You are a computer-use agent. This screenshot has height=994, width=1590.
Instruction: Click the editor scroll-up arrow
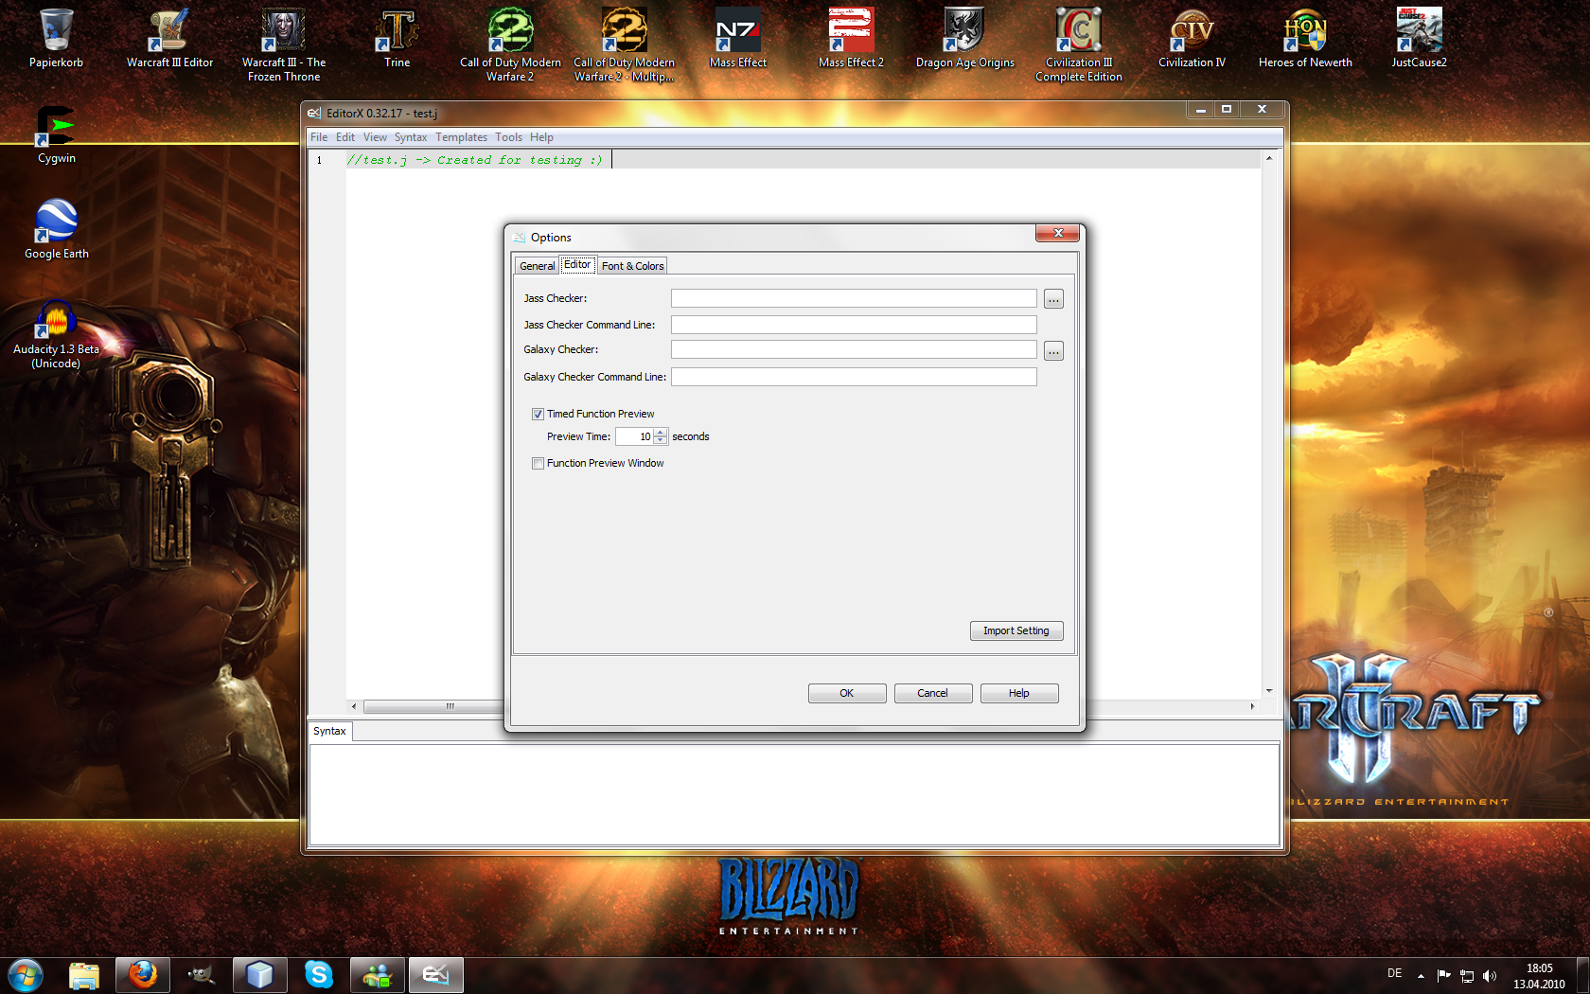click(x=1269, y=158)
